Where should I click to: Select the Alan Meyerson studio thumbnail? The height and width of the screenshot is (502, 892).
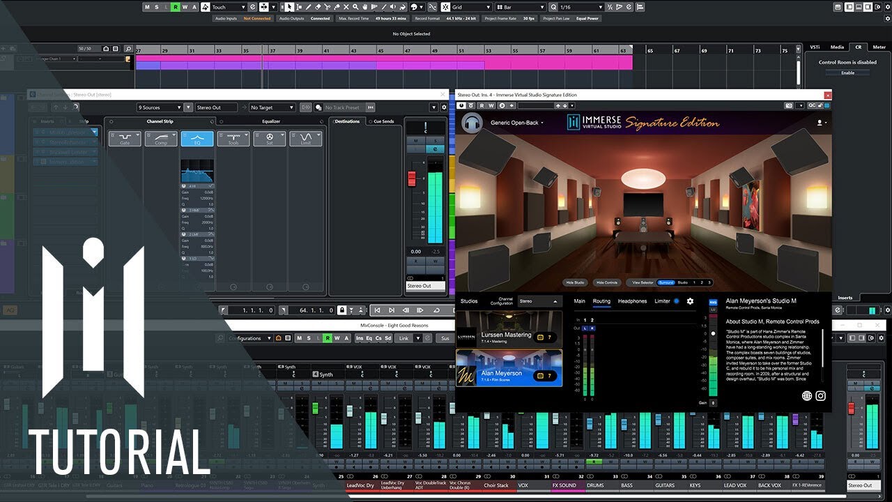point(509,367)
